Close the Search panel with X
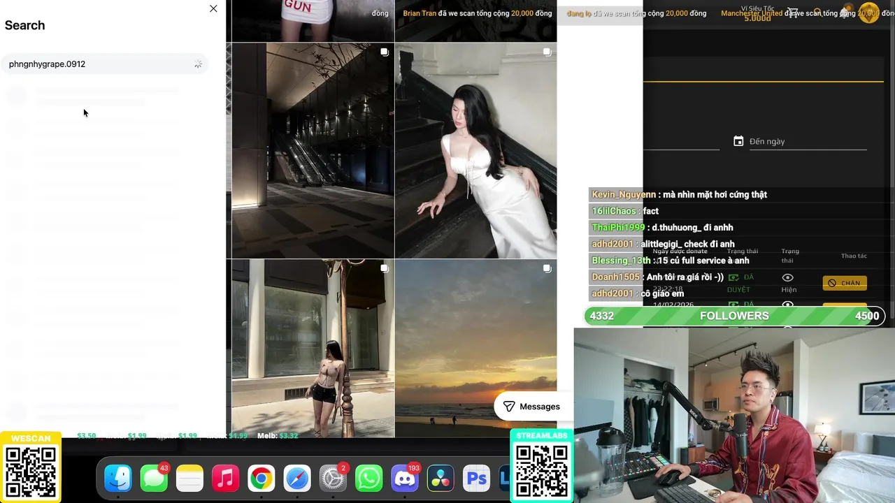Viewport: 895px width, 503px height. [x=213, y=8]
